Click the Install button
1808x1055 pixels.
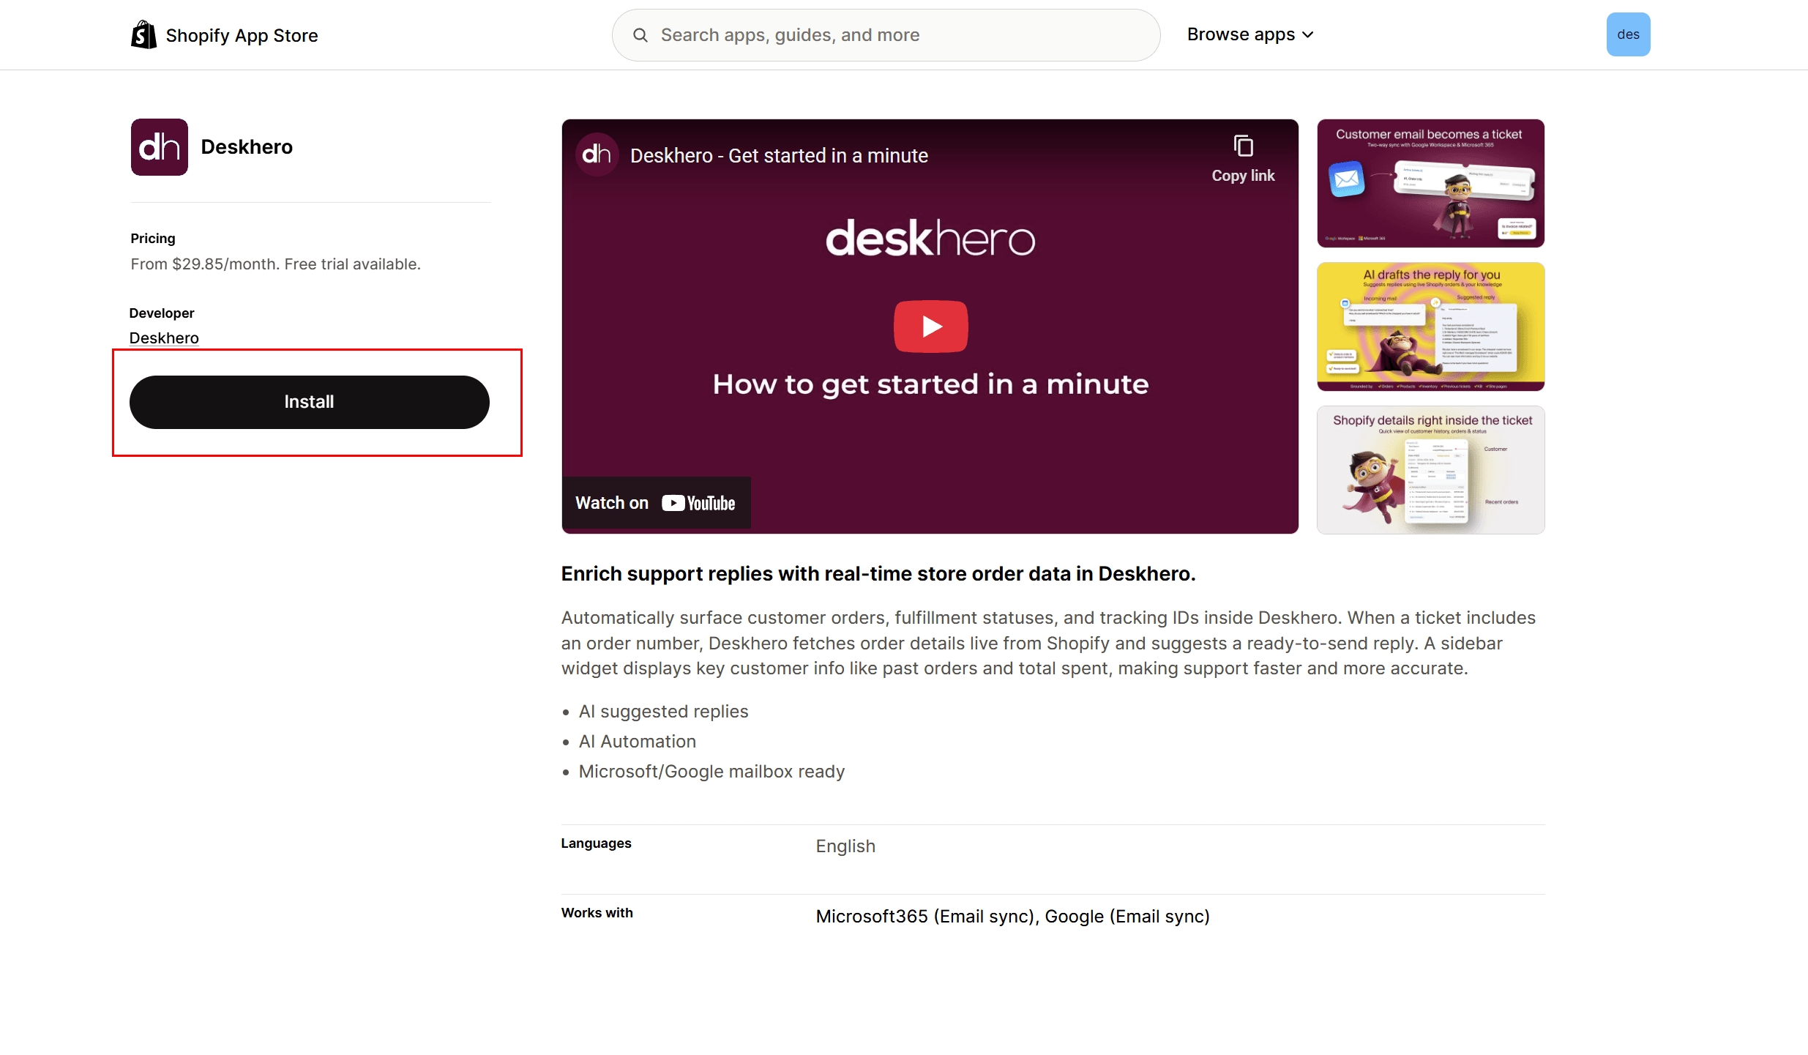309,402
